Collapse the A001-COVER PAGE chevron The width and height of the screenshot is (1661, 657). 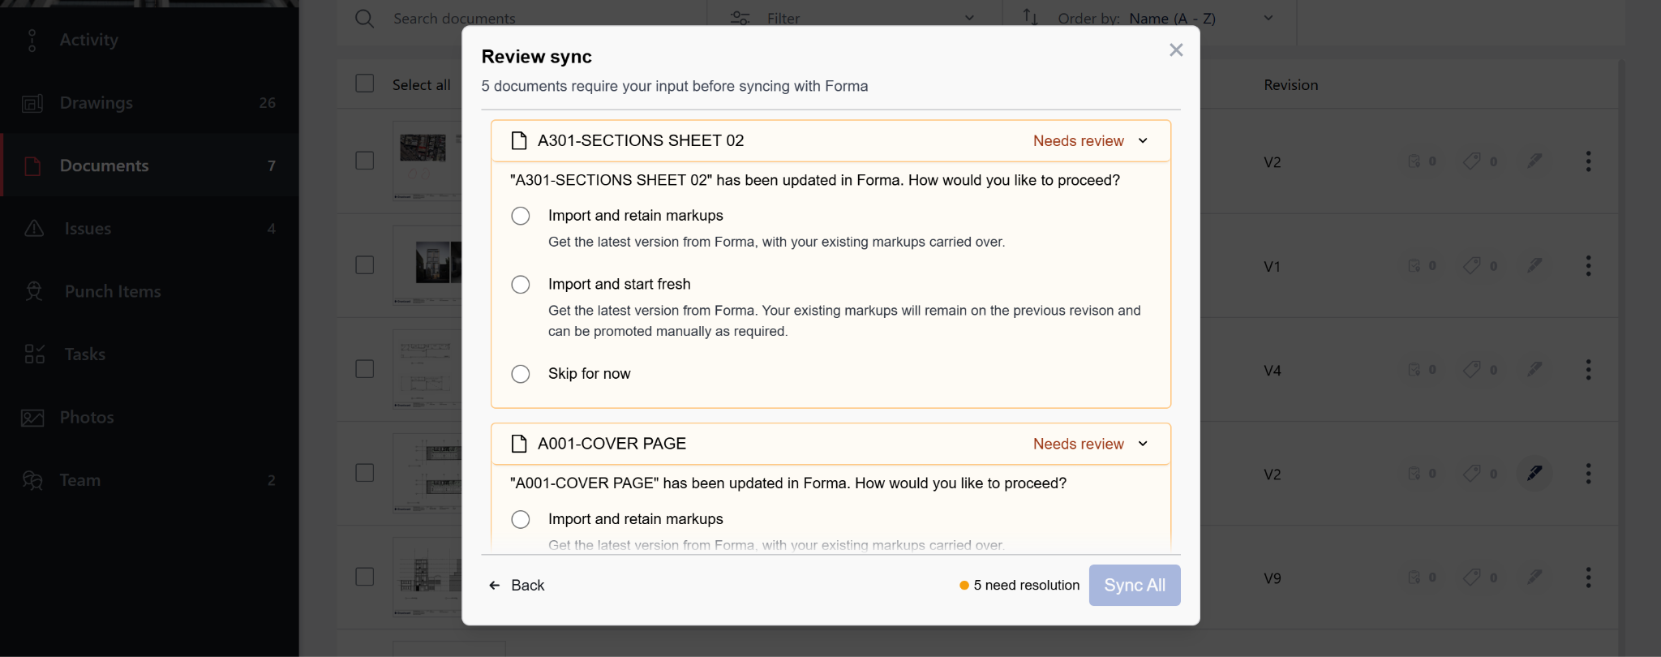point(1143,444)
